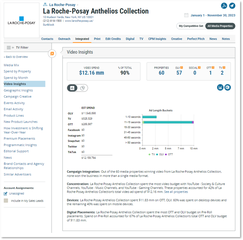Image resolution: width=243 pixels, height=240 pixels.
Task: Select My Competitive Set toggle
Action: pyautogui.click(x=191, y=26)
